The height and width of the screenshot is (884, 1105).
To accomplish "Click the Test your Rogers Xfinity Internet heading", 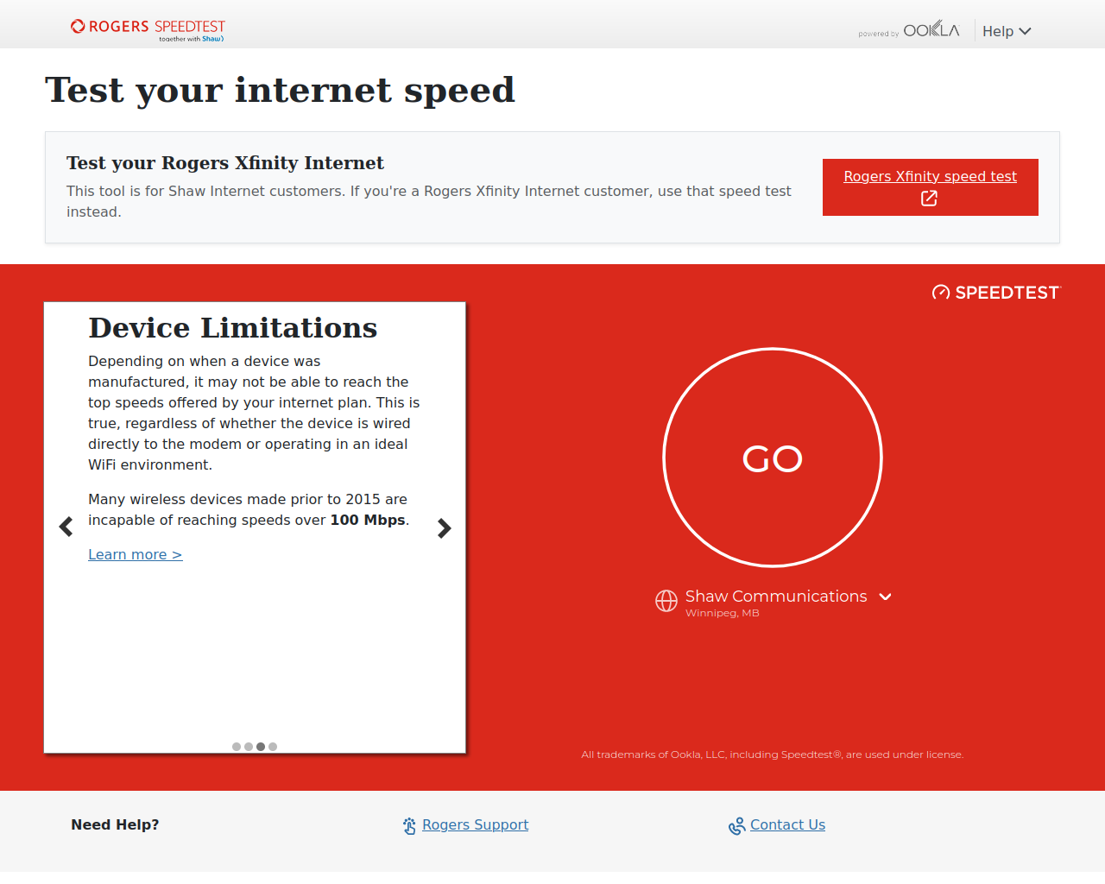I will pyautogui.click(x=225, y=163).
